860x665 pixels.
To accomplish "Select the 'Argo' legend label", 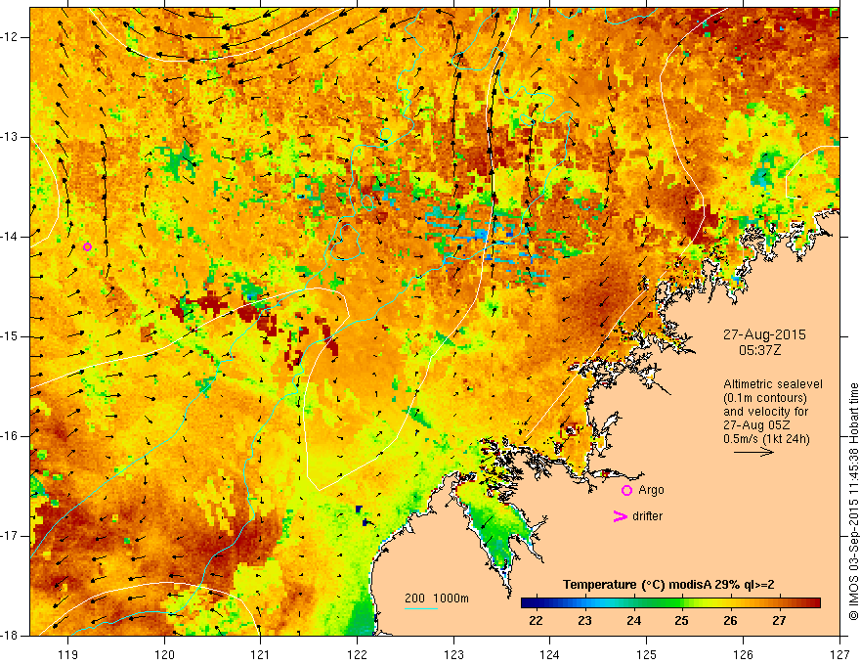I will 651,490.
